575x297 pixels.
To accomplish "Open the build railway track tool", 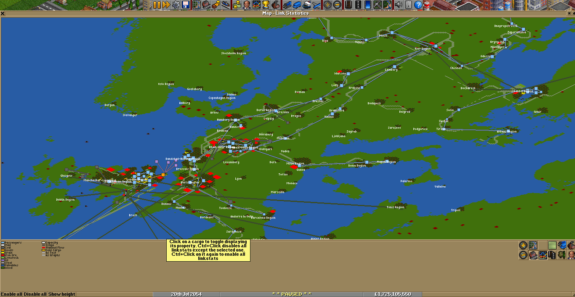I will [x=348, y=5].
